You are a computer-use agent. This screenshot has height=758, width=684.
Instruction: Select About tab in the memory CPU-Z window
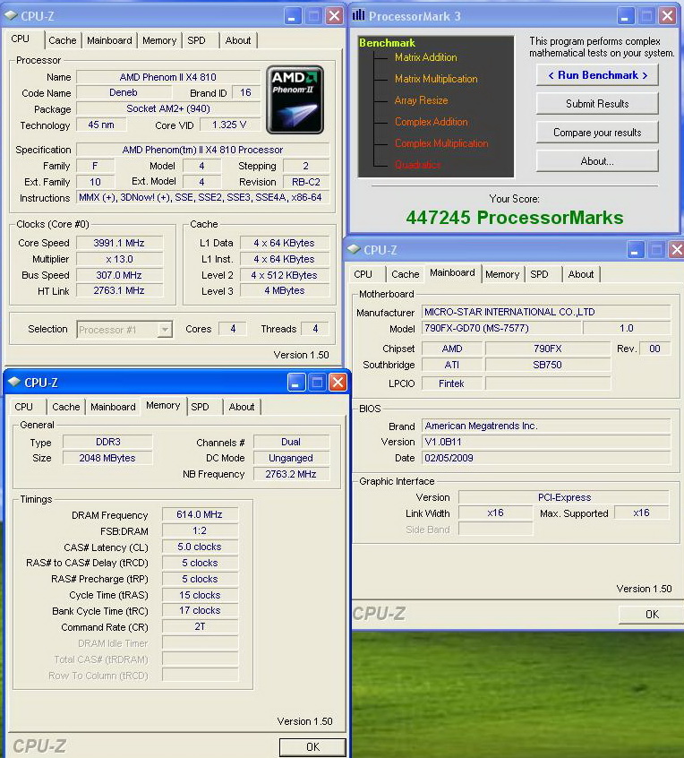(x=242, y=407)
